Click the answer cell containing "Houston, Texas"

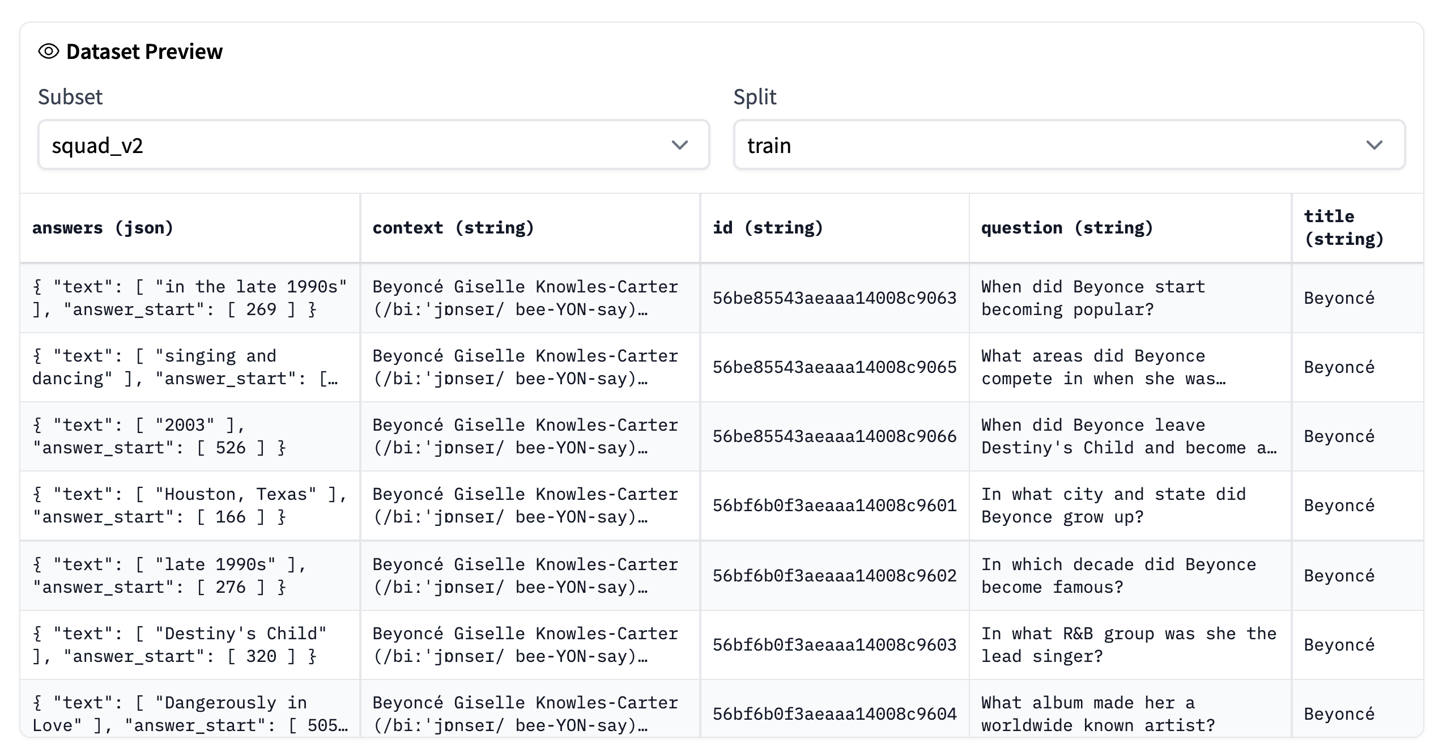pos(189,506)
